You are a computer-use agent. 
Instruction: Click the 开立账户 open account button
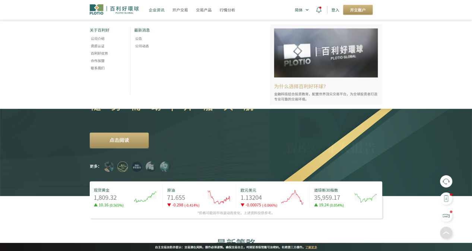358,10
